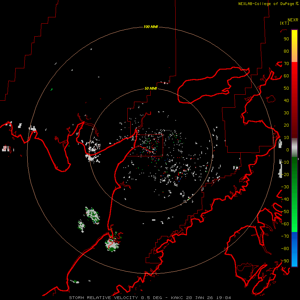Select the -10 value on velocity scale
Image resolution: width=300 pixels, height=300 pixels.
point(285,162)
